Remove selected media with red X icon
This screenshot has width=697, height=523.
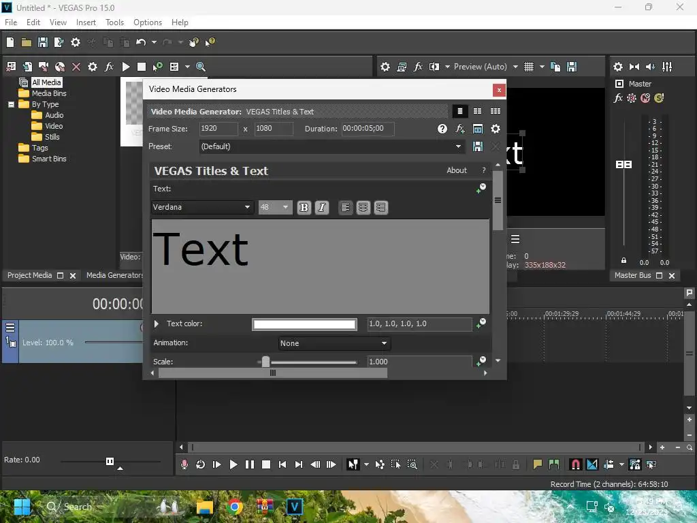tap(76, 67)
